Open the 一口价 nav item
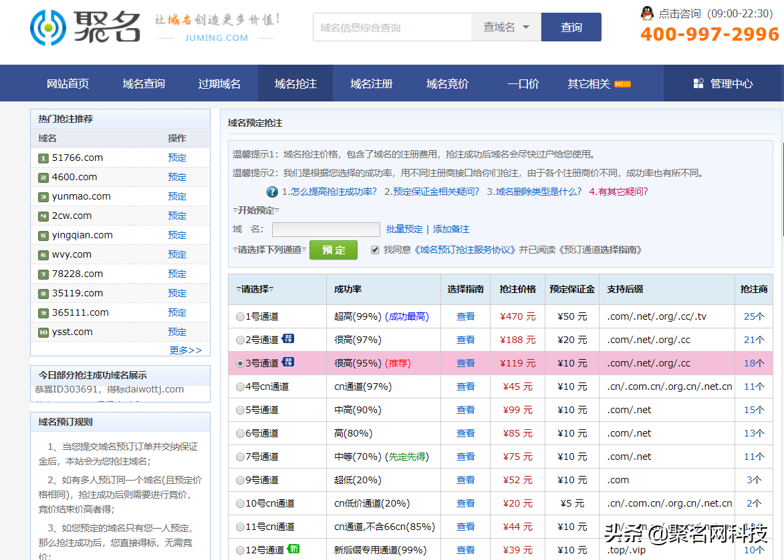This screenshot has height=560, width=784. (523, 83)
